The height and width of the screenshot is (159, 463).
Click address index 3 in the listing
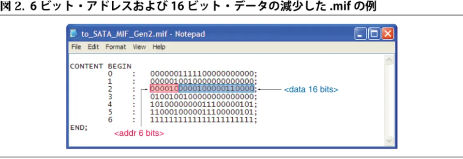tap(110, 97)
